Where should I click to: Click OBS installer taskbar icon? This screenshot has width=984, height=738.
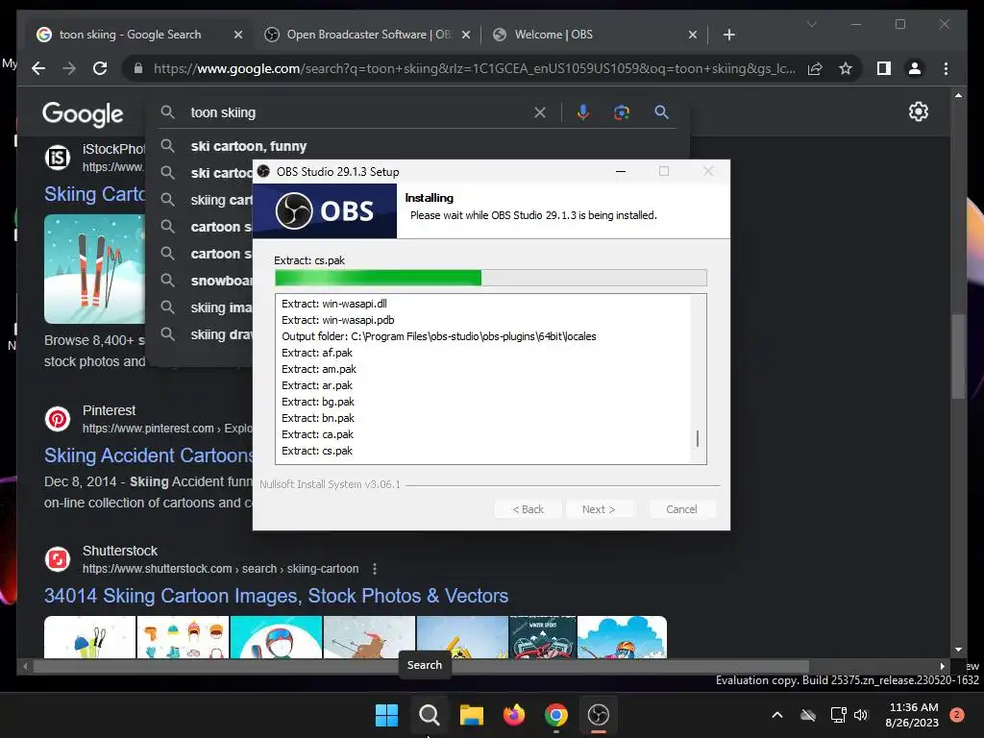pyautogui.click(x=598, y=715)
